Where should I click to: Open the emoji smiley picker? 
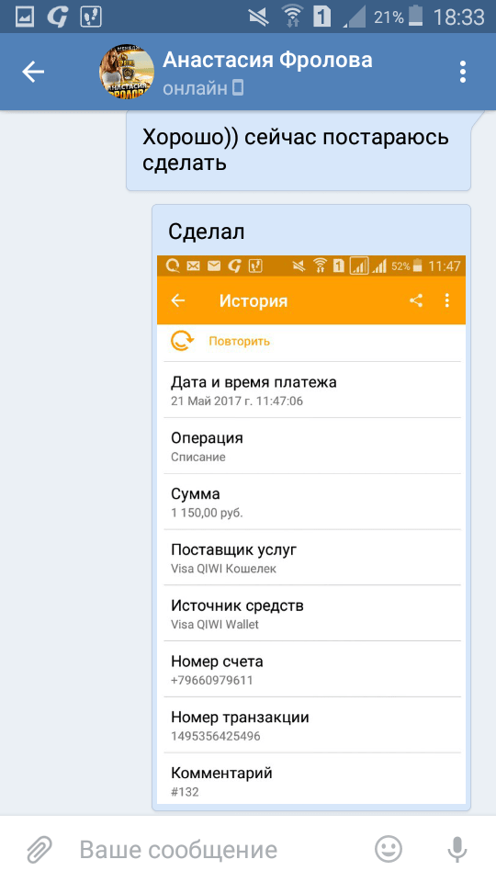388,849
